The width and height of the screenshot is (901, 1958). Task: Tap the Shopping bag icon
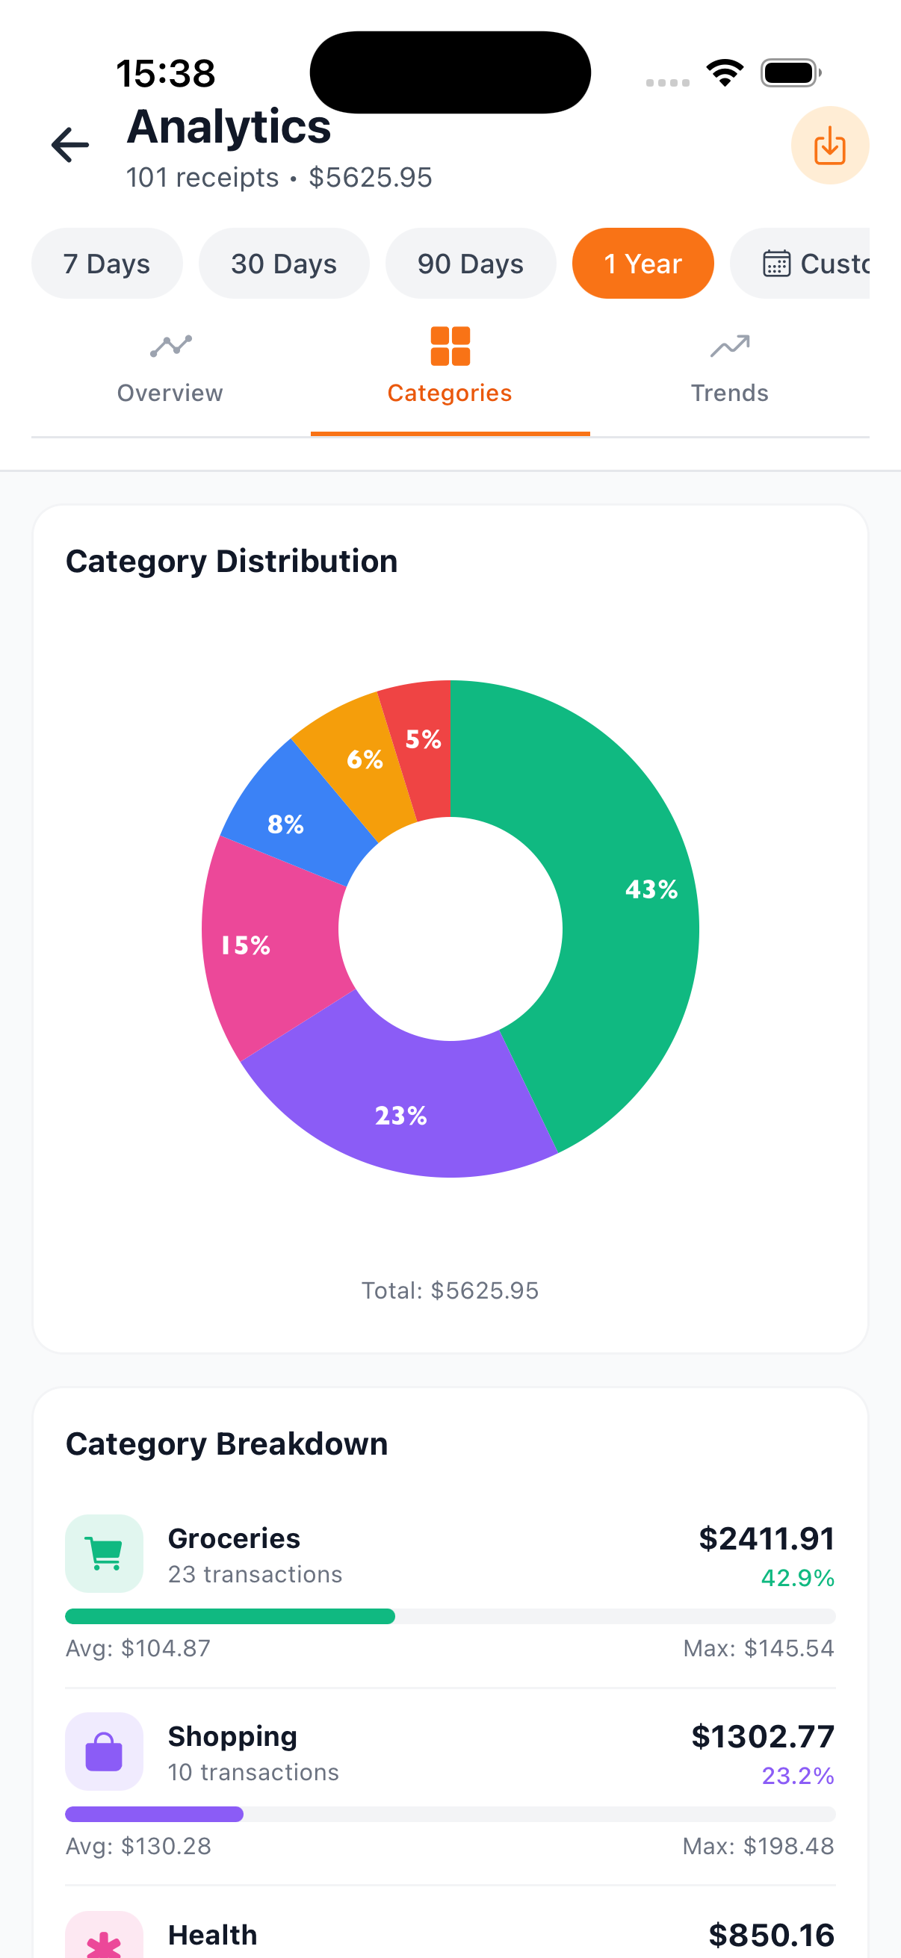click(x=104, y=1750)
